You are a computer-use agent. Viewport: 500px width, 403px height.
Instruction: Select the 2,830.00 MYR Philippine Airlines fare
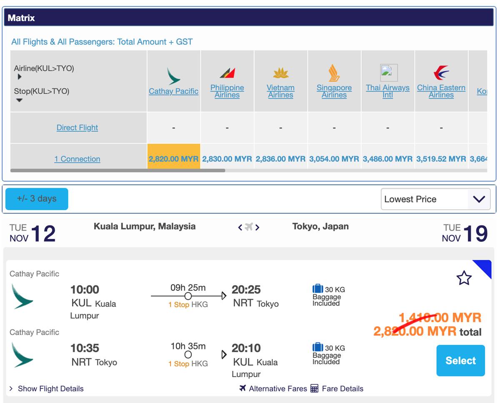click(227, 159)
